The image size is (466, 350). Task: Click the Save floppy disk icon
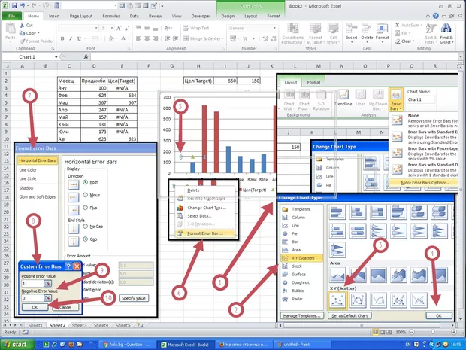coord(14,6)
